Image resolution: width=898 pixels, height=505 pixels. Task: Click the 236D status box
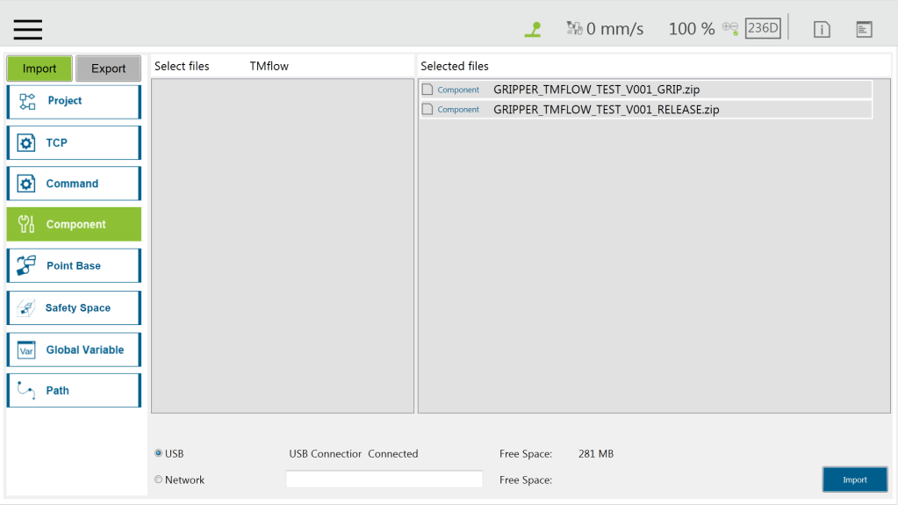point(763,28)
